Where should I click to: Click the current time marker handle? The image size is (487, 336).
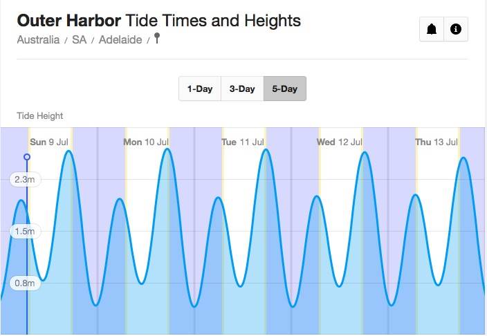(27, 158)
